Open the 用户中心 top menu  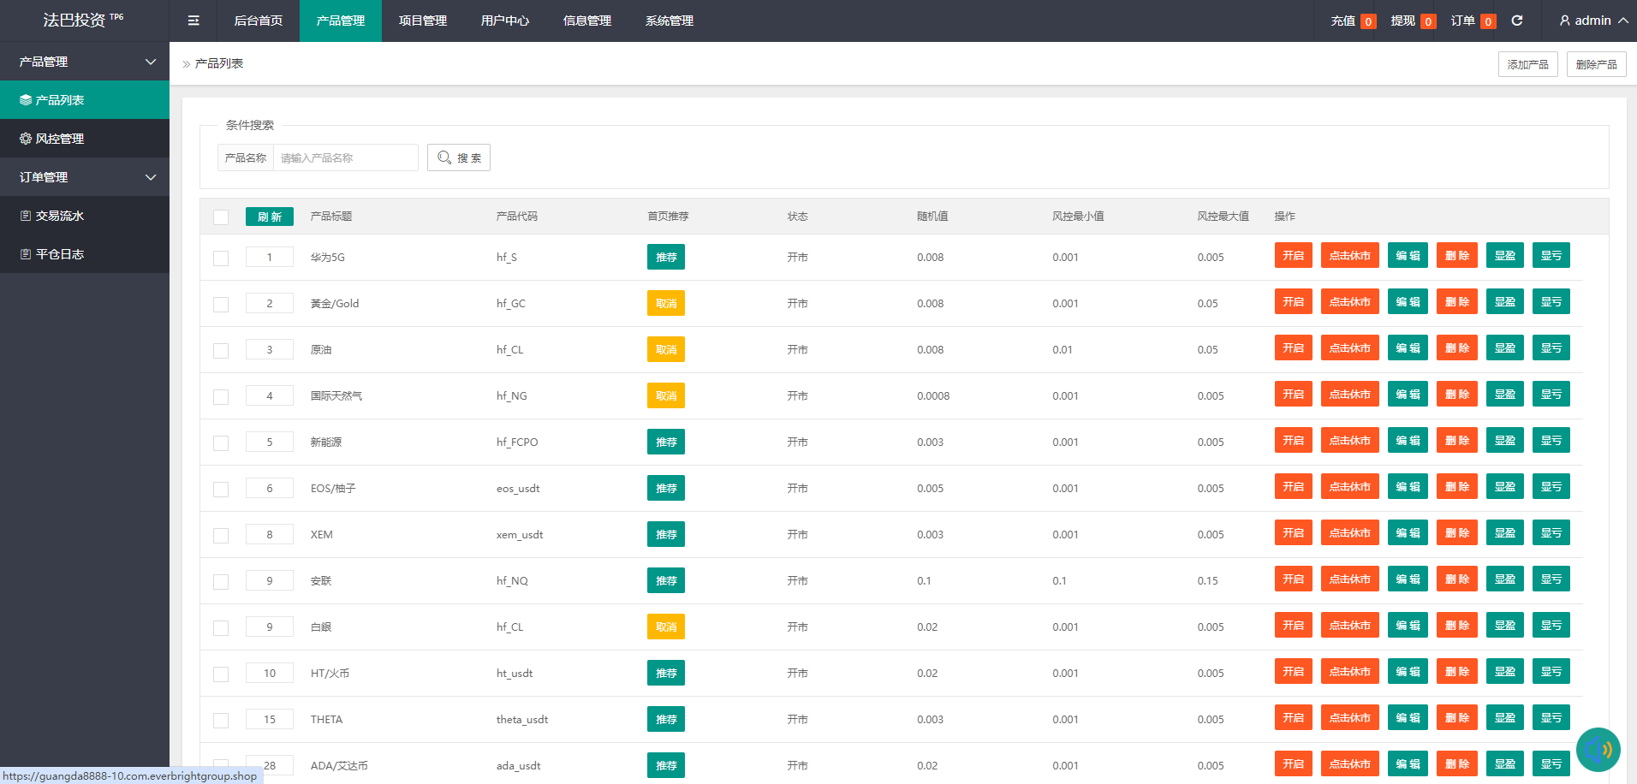[505, 21]
